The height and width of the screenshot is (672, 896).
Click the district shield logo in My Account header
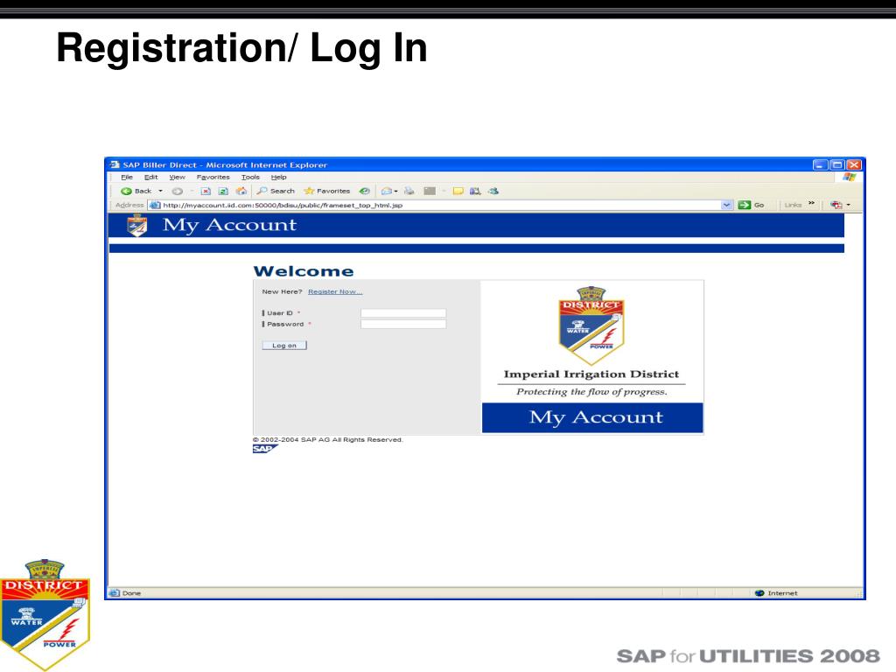pyautogui.click(x=137, y=225)
